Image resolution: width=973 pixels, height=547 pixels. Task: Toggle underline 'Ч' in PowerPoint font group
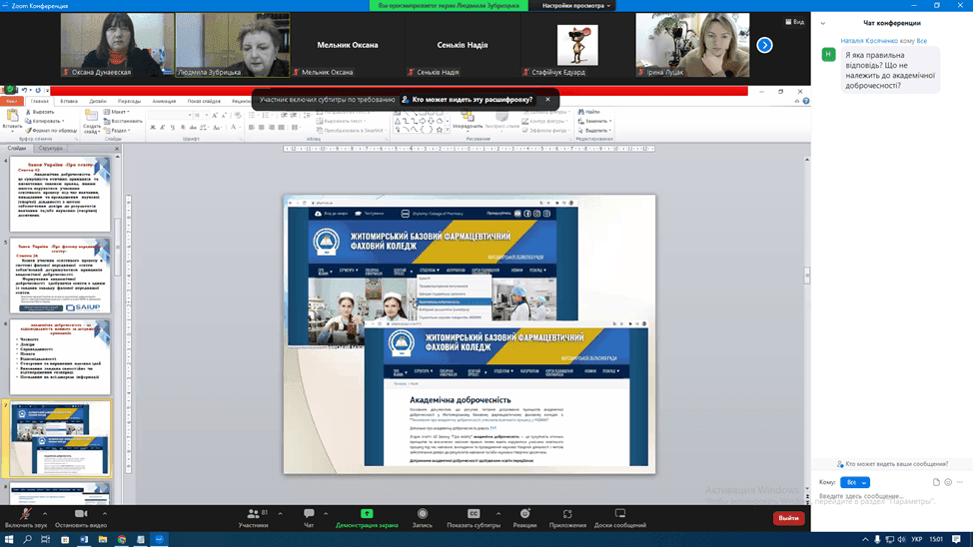173,127
